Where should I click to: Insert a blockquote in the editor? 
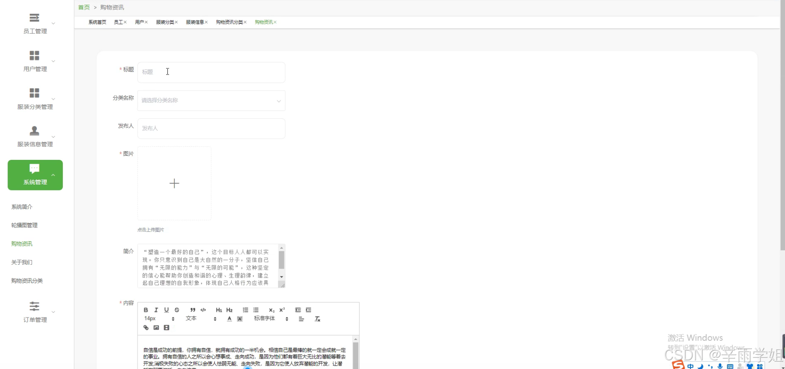193,310
